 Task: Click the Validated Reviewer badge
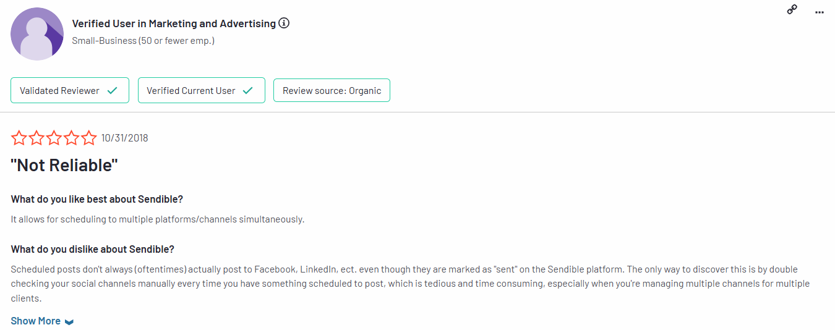click(x=70, y=90)
